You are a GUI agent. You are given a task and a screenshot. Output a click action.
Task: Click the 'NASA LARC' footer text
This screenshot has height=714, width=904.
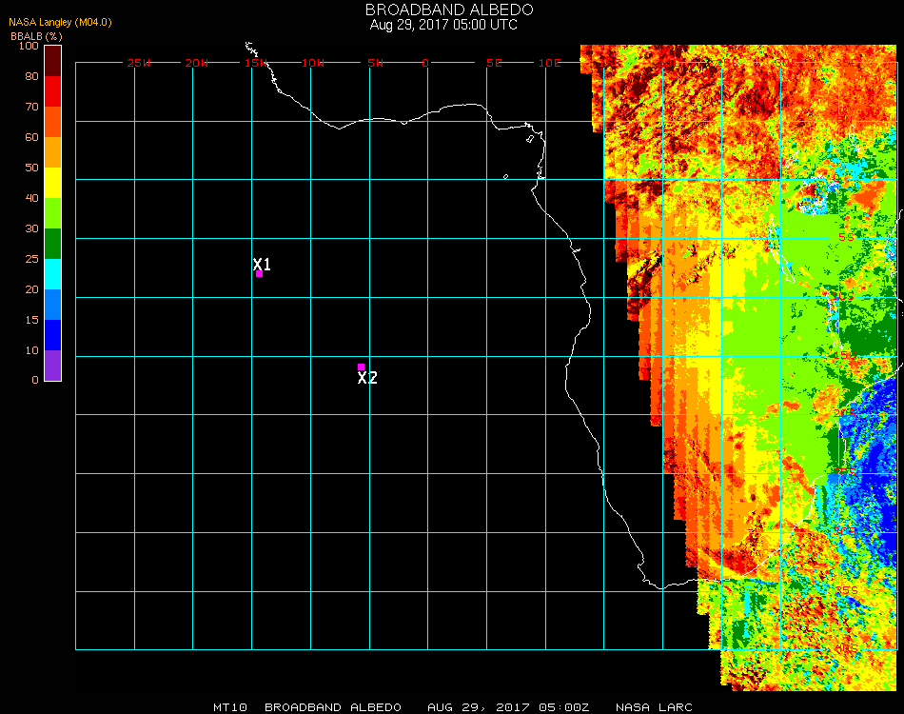tap(654, 707)
